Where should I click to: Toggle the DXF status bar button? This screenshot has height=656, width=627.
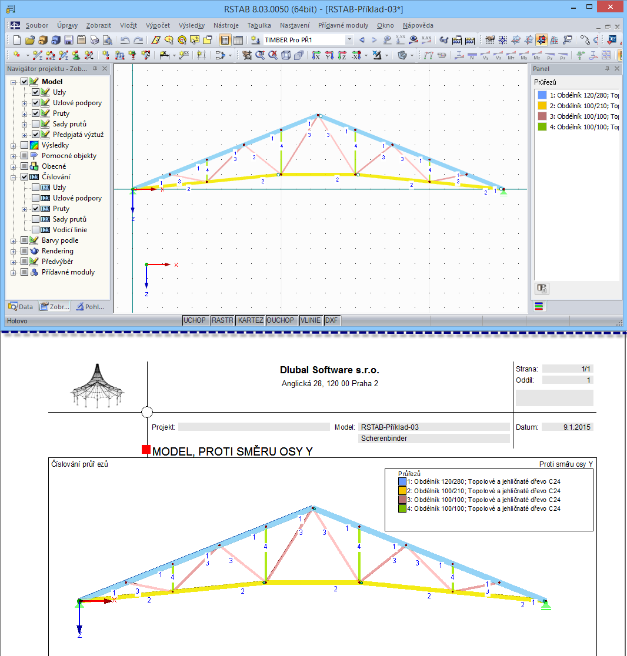pos(332,320)
